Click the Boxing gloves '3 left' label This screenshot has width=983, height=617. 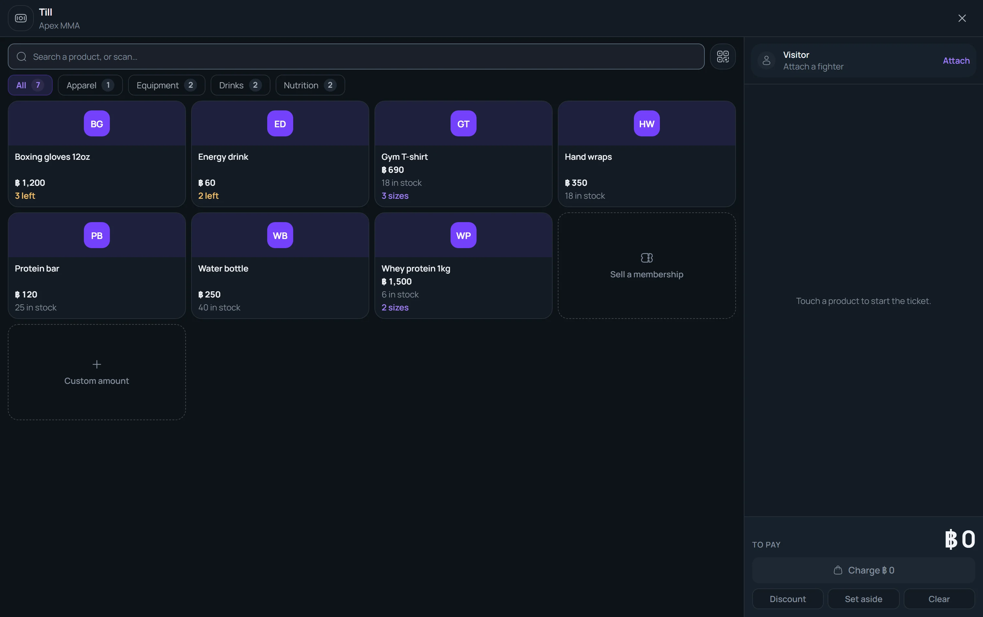coord(25,196)
